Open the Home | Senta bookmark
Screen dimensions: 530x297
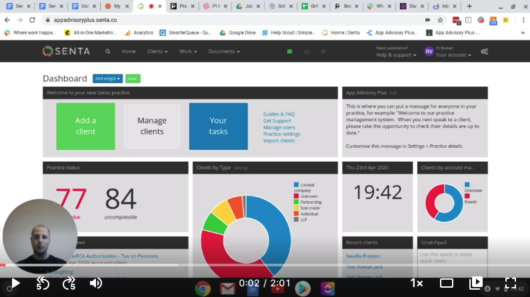(341, 33)
